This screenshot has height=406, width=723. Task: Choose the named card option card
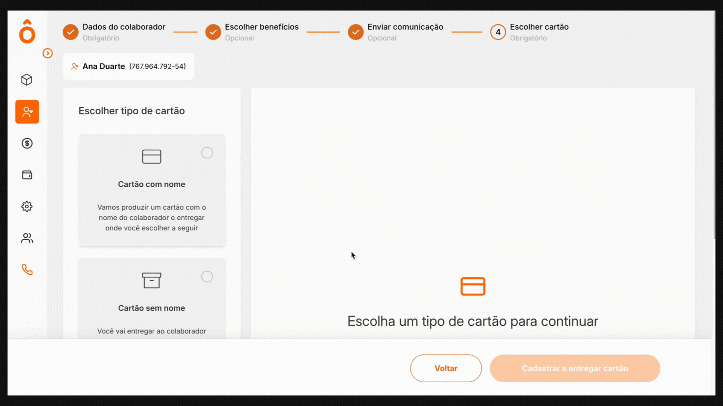(x=152, y=190)
